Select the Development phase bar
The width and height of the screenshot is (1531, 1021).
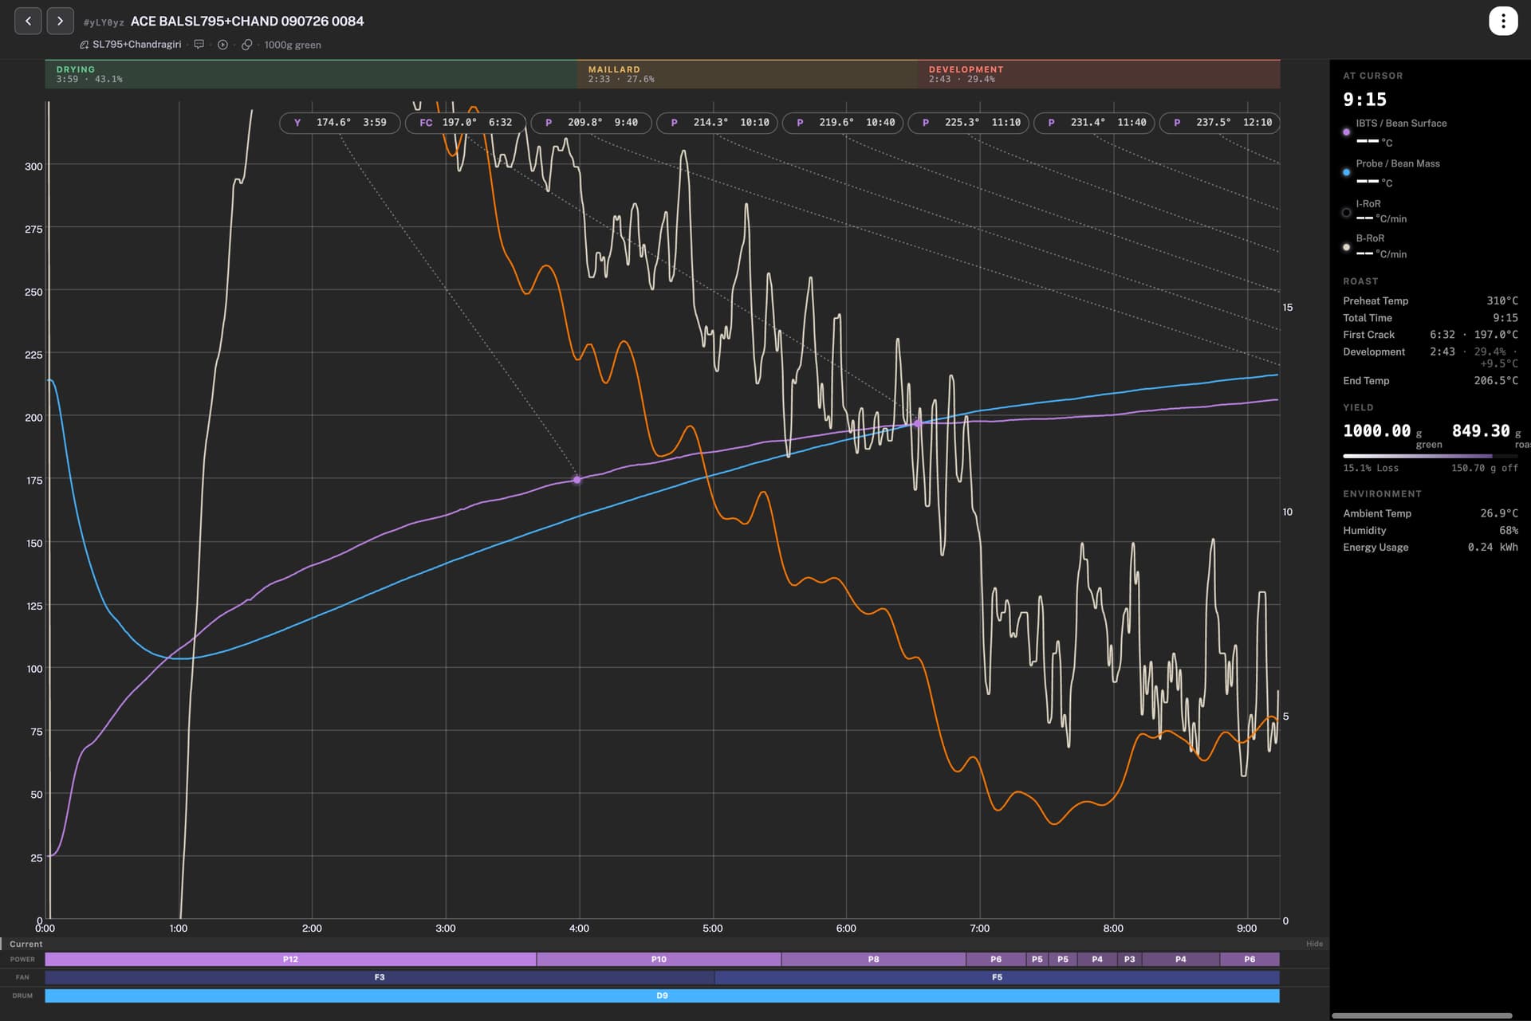tap(1099, 74)
